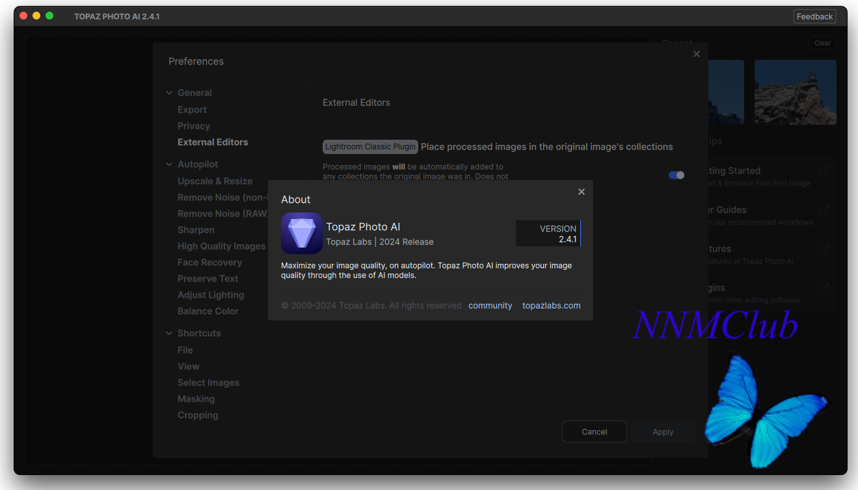Select File shortcuts item
This screenshot has width=858, height=490.
pos(185,350)
